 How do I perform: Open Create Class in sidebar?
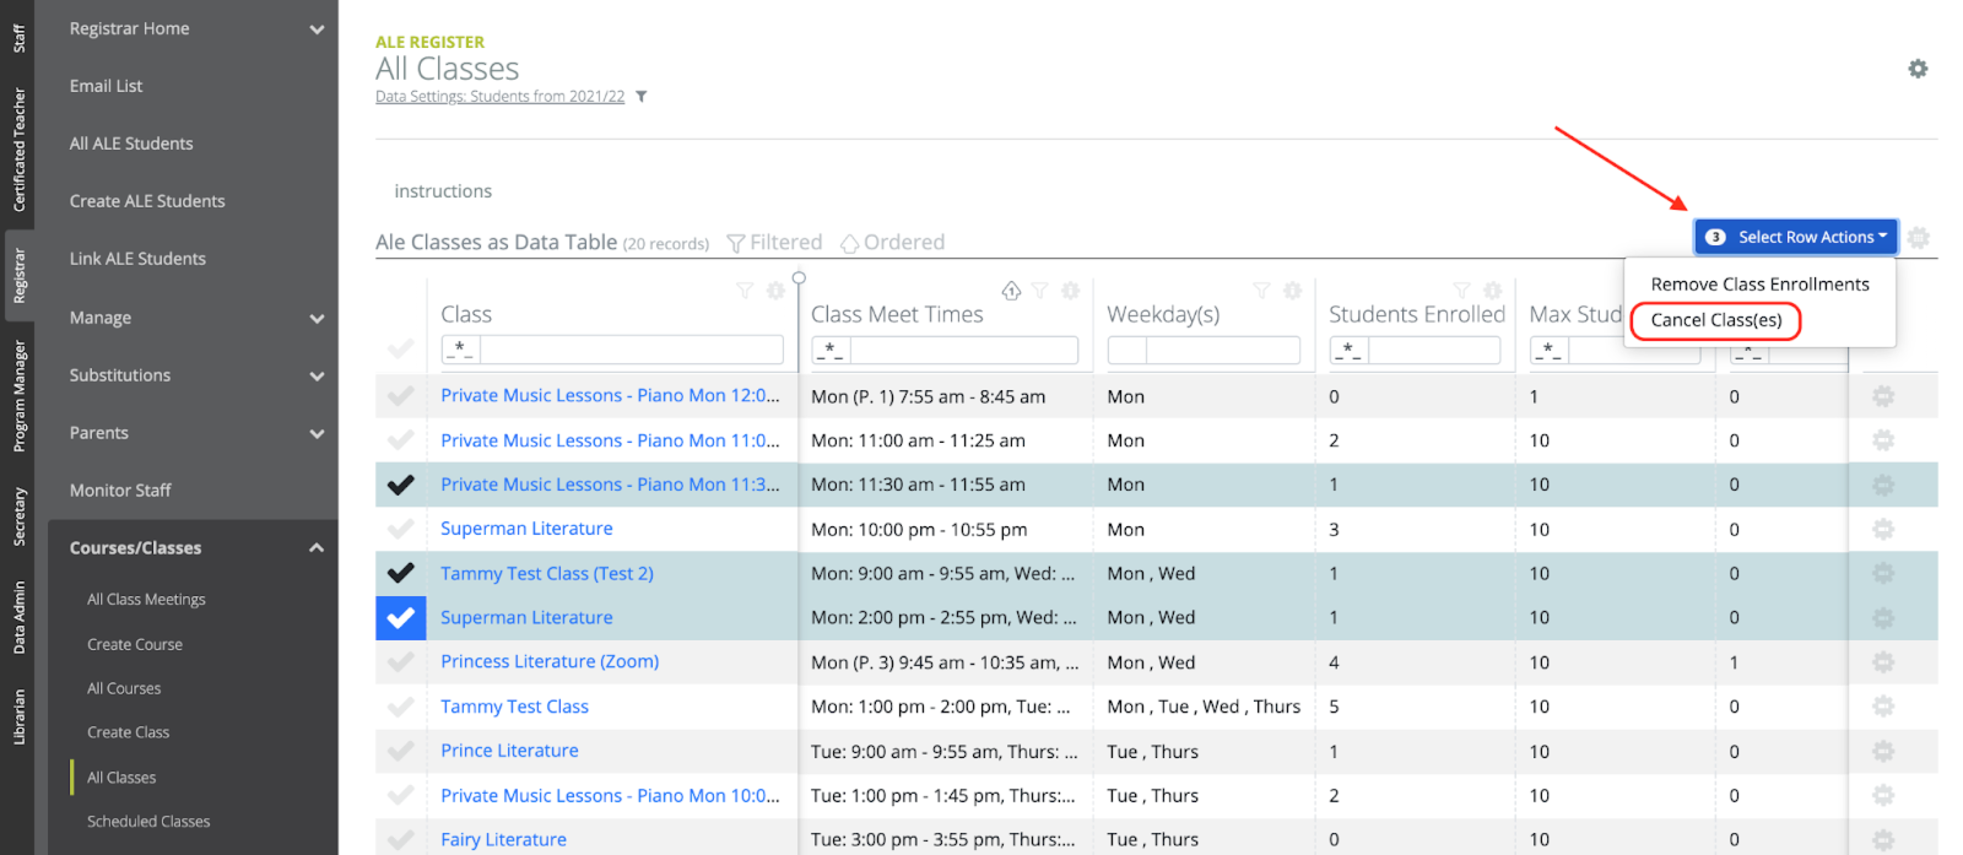coord(128,732)
